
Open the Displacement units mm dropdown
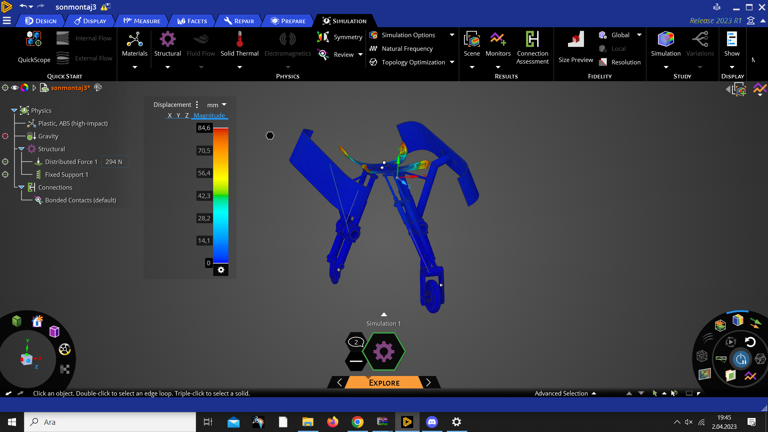point(216,104)
